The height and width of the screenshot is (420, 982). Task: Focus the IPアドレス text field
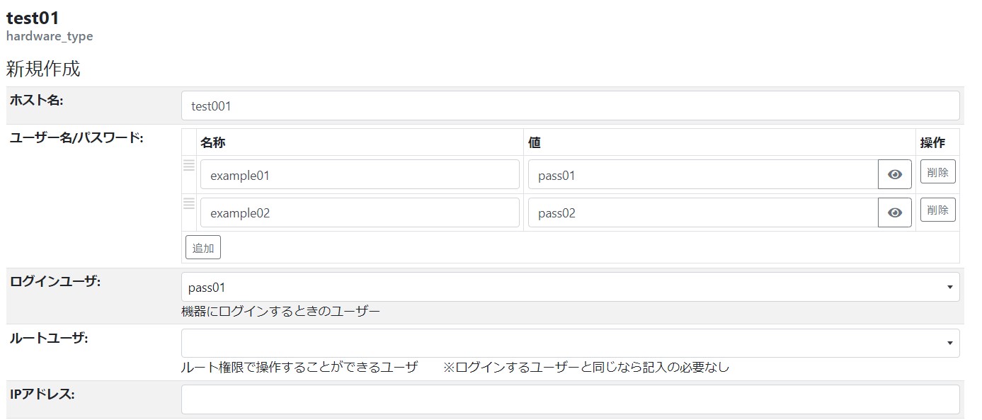(x=570, y=399)
